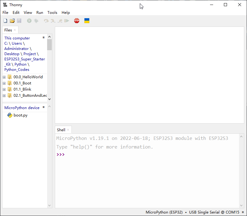Screen dimensions: 247x216
Task: Expand the 00.0_HelloWorld folder
Action: coord(4,77)
